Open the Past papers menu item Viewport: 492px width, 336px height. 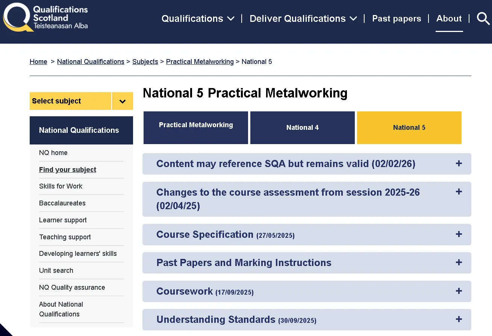pos(397,18)
